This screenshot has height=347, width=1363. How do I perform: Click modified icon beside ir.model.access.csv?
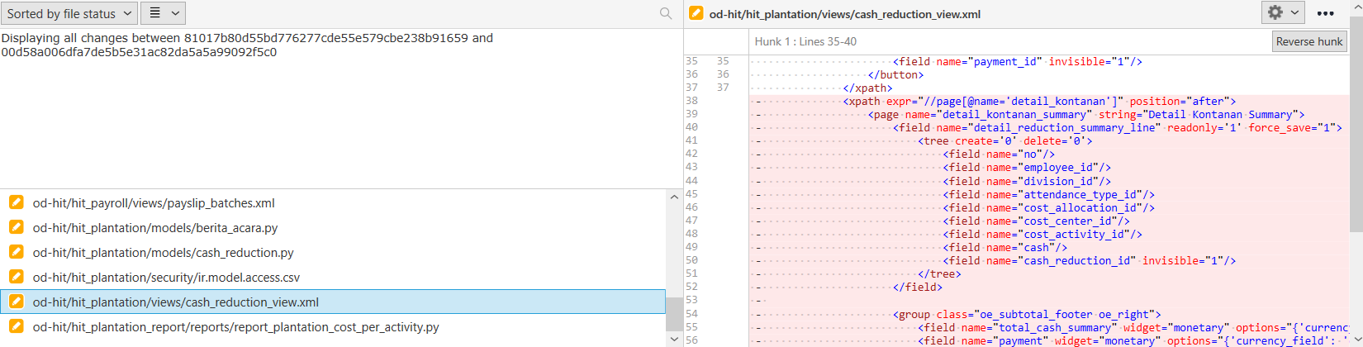click(16, 277)
